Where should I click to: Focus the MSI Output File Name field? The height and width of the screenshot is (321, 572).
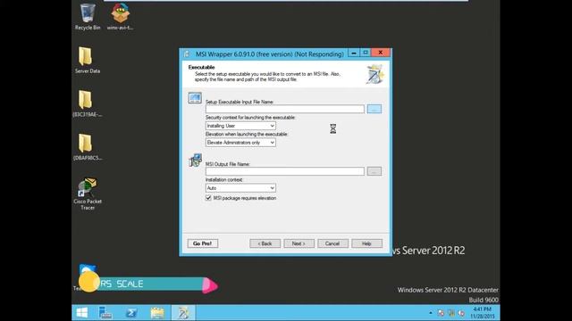tap(284, 171)
